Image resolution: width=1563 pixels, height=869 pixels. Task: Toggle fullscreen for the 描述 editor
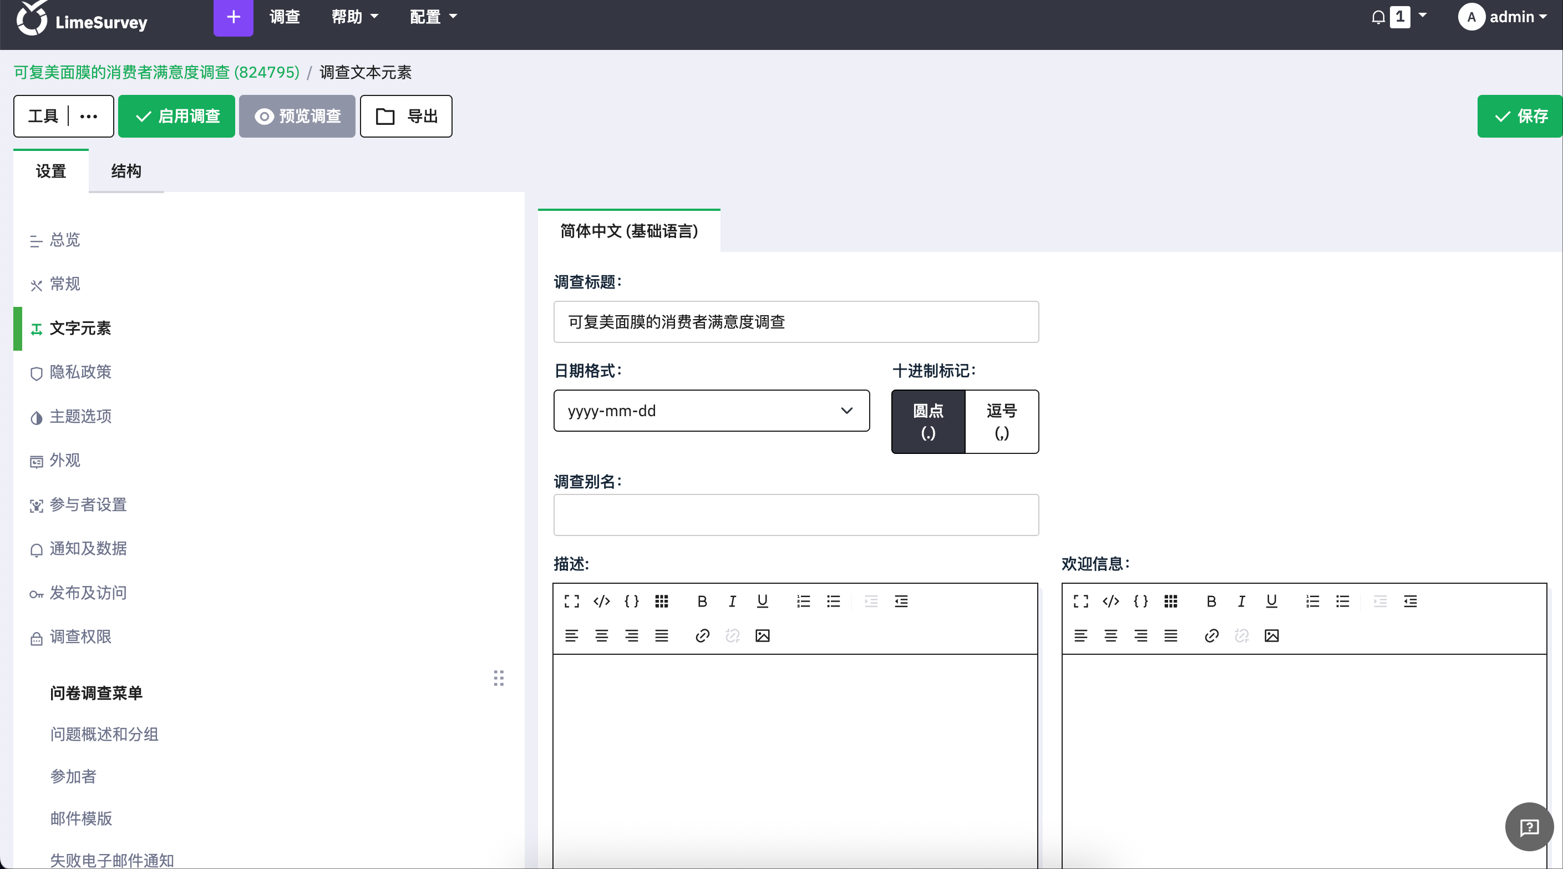[x=571, y=601]
